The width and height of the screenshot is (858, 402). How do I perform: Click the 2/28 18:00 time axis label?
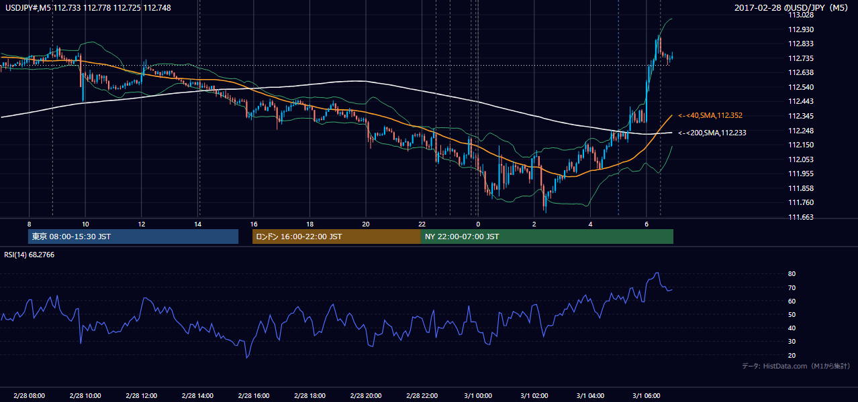click(x=309, y=396)
